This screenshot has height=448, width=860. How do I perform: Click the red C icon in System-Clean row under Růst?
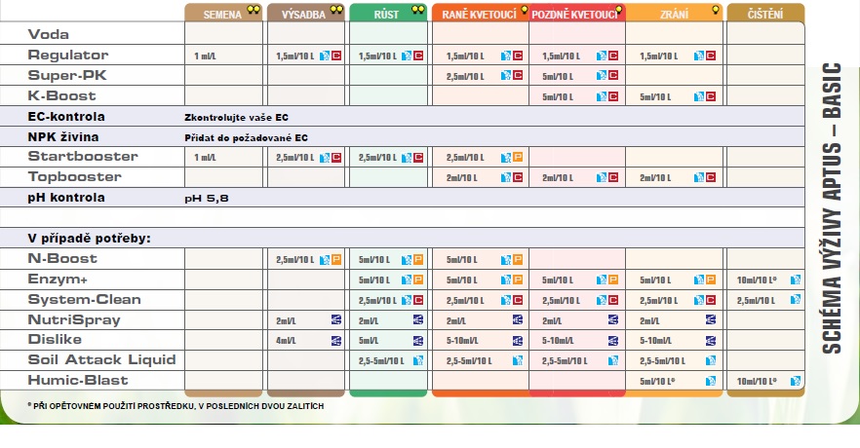point(418,300)
